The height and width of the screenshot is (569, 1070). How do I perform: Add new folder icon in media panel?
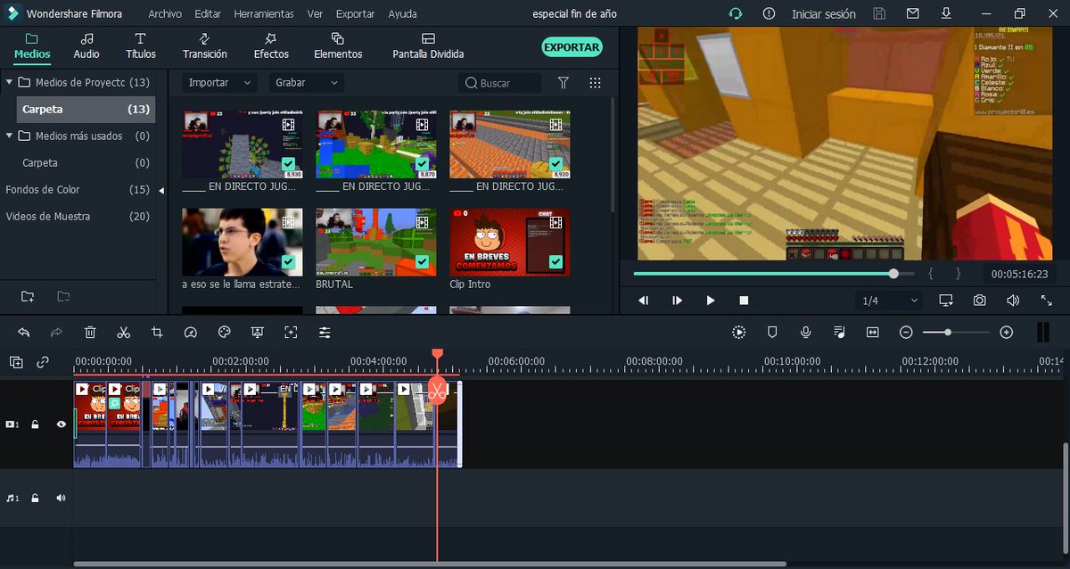tap(28, 296)
